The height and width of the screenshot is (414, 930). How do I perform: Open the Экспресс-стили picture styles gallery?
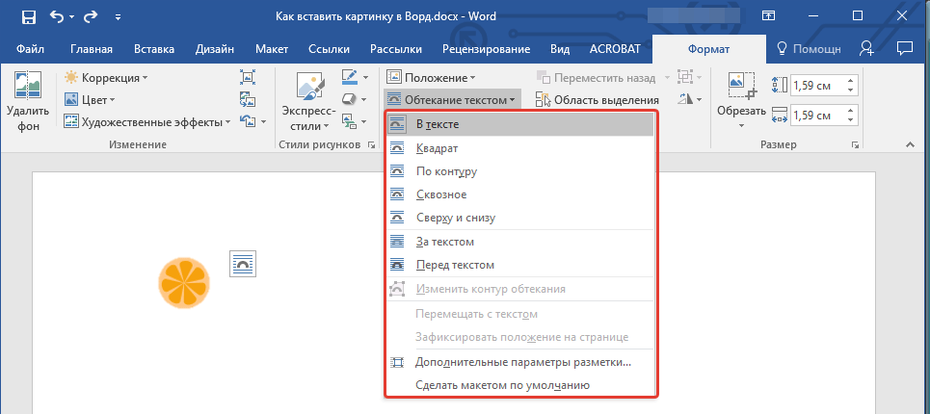306,104
